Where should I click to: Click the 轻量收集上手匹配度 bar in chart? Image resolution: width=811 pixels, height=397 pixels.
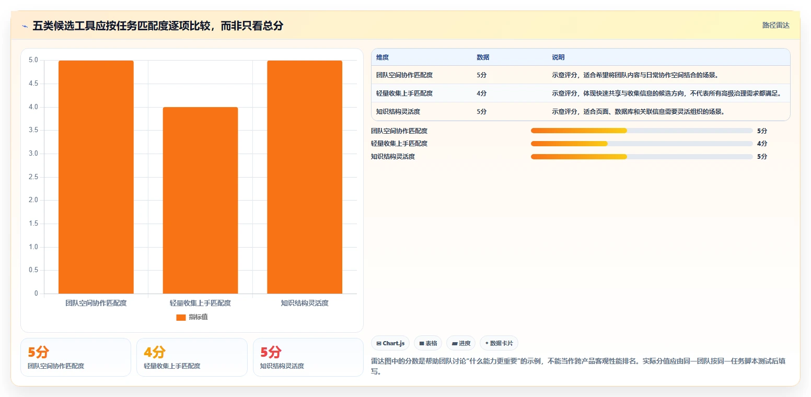click(x=200, y=200)
